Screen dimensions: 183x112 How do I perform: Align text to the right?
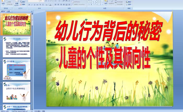[61, 4]
